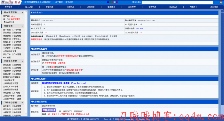Click 在线人数统计 in quick operations row
The height and width of the screenshot is (121, 224).
pyautogui.click(x=87, y=36)
